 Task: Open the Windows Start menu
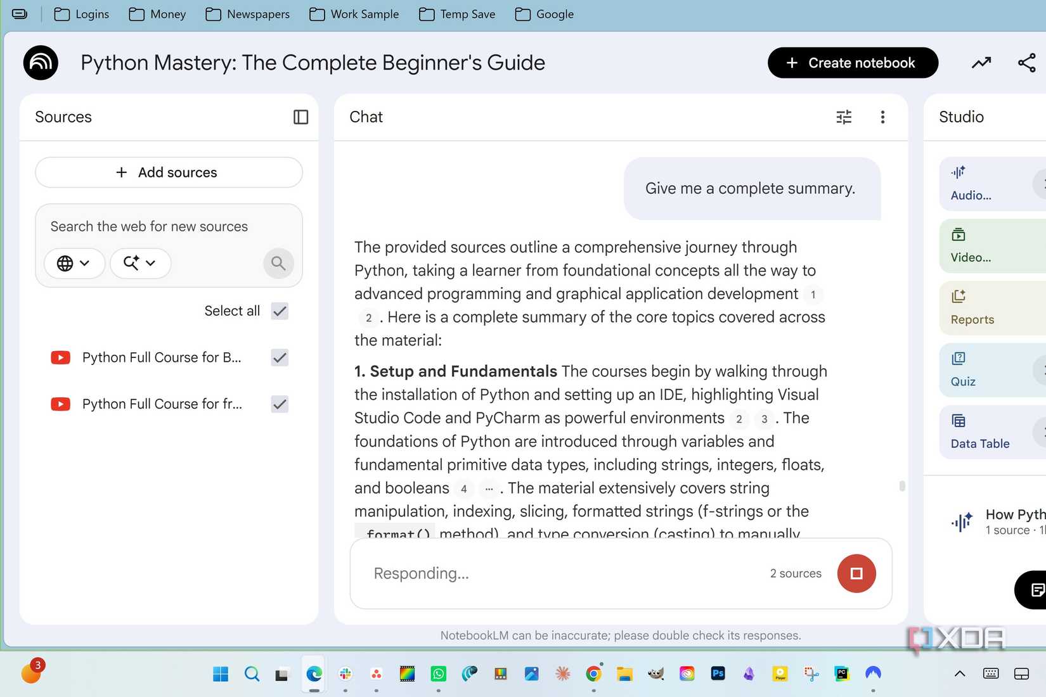(221, 674)
